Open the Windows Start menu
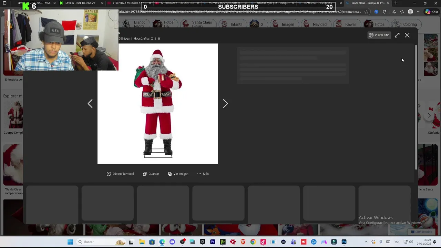Viewport: 441px width, 248px height. tap(70, 242)
